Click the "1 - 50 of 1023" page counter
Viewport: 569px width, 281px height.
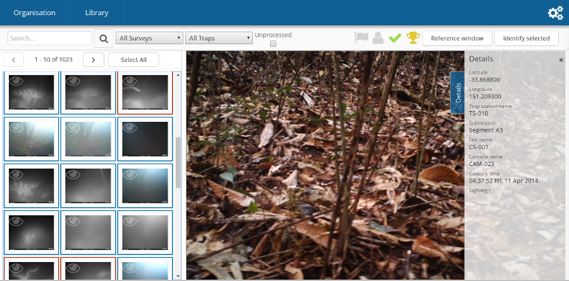pos(53,60)
